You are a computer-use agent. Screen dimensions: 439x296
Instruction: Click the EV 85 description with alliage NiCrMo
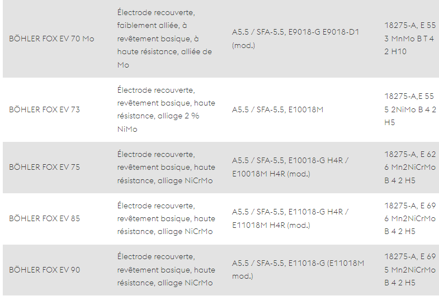[x=166, y=218]
